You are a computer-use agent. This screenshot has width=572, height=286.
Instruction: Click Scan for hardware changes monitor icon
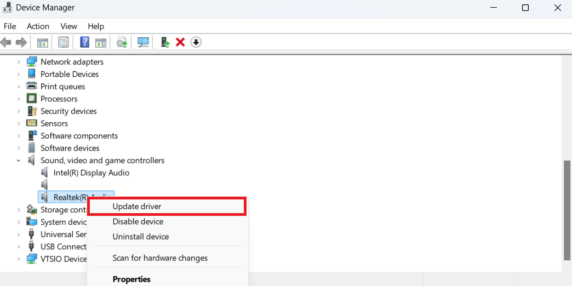pyautogui.click(x=143, y=43)
